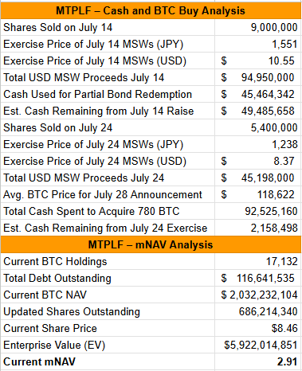
Task: Click the 'Shares Sold on July 14' label
Action: click(58, 28)
